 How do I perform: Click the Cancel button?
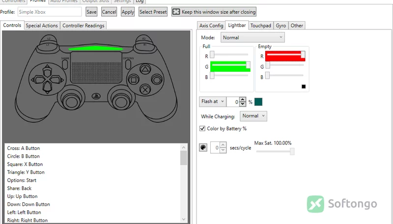(x=109, y=12)
